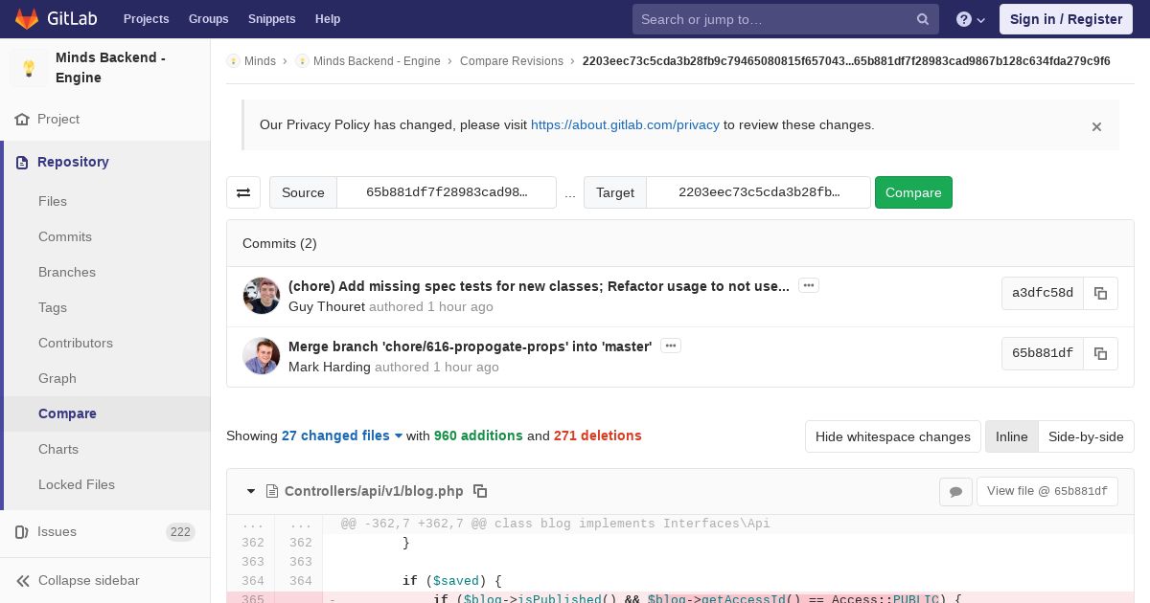The width and height of the screenshot is (1150, 603).
Task: Dismiss the Privacy Policy banner
Action: [1096, 126]
